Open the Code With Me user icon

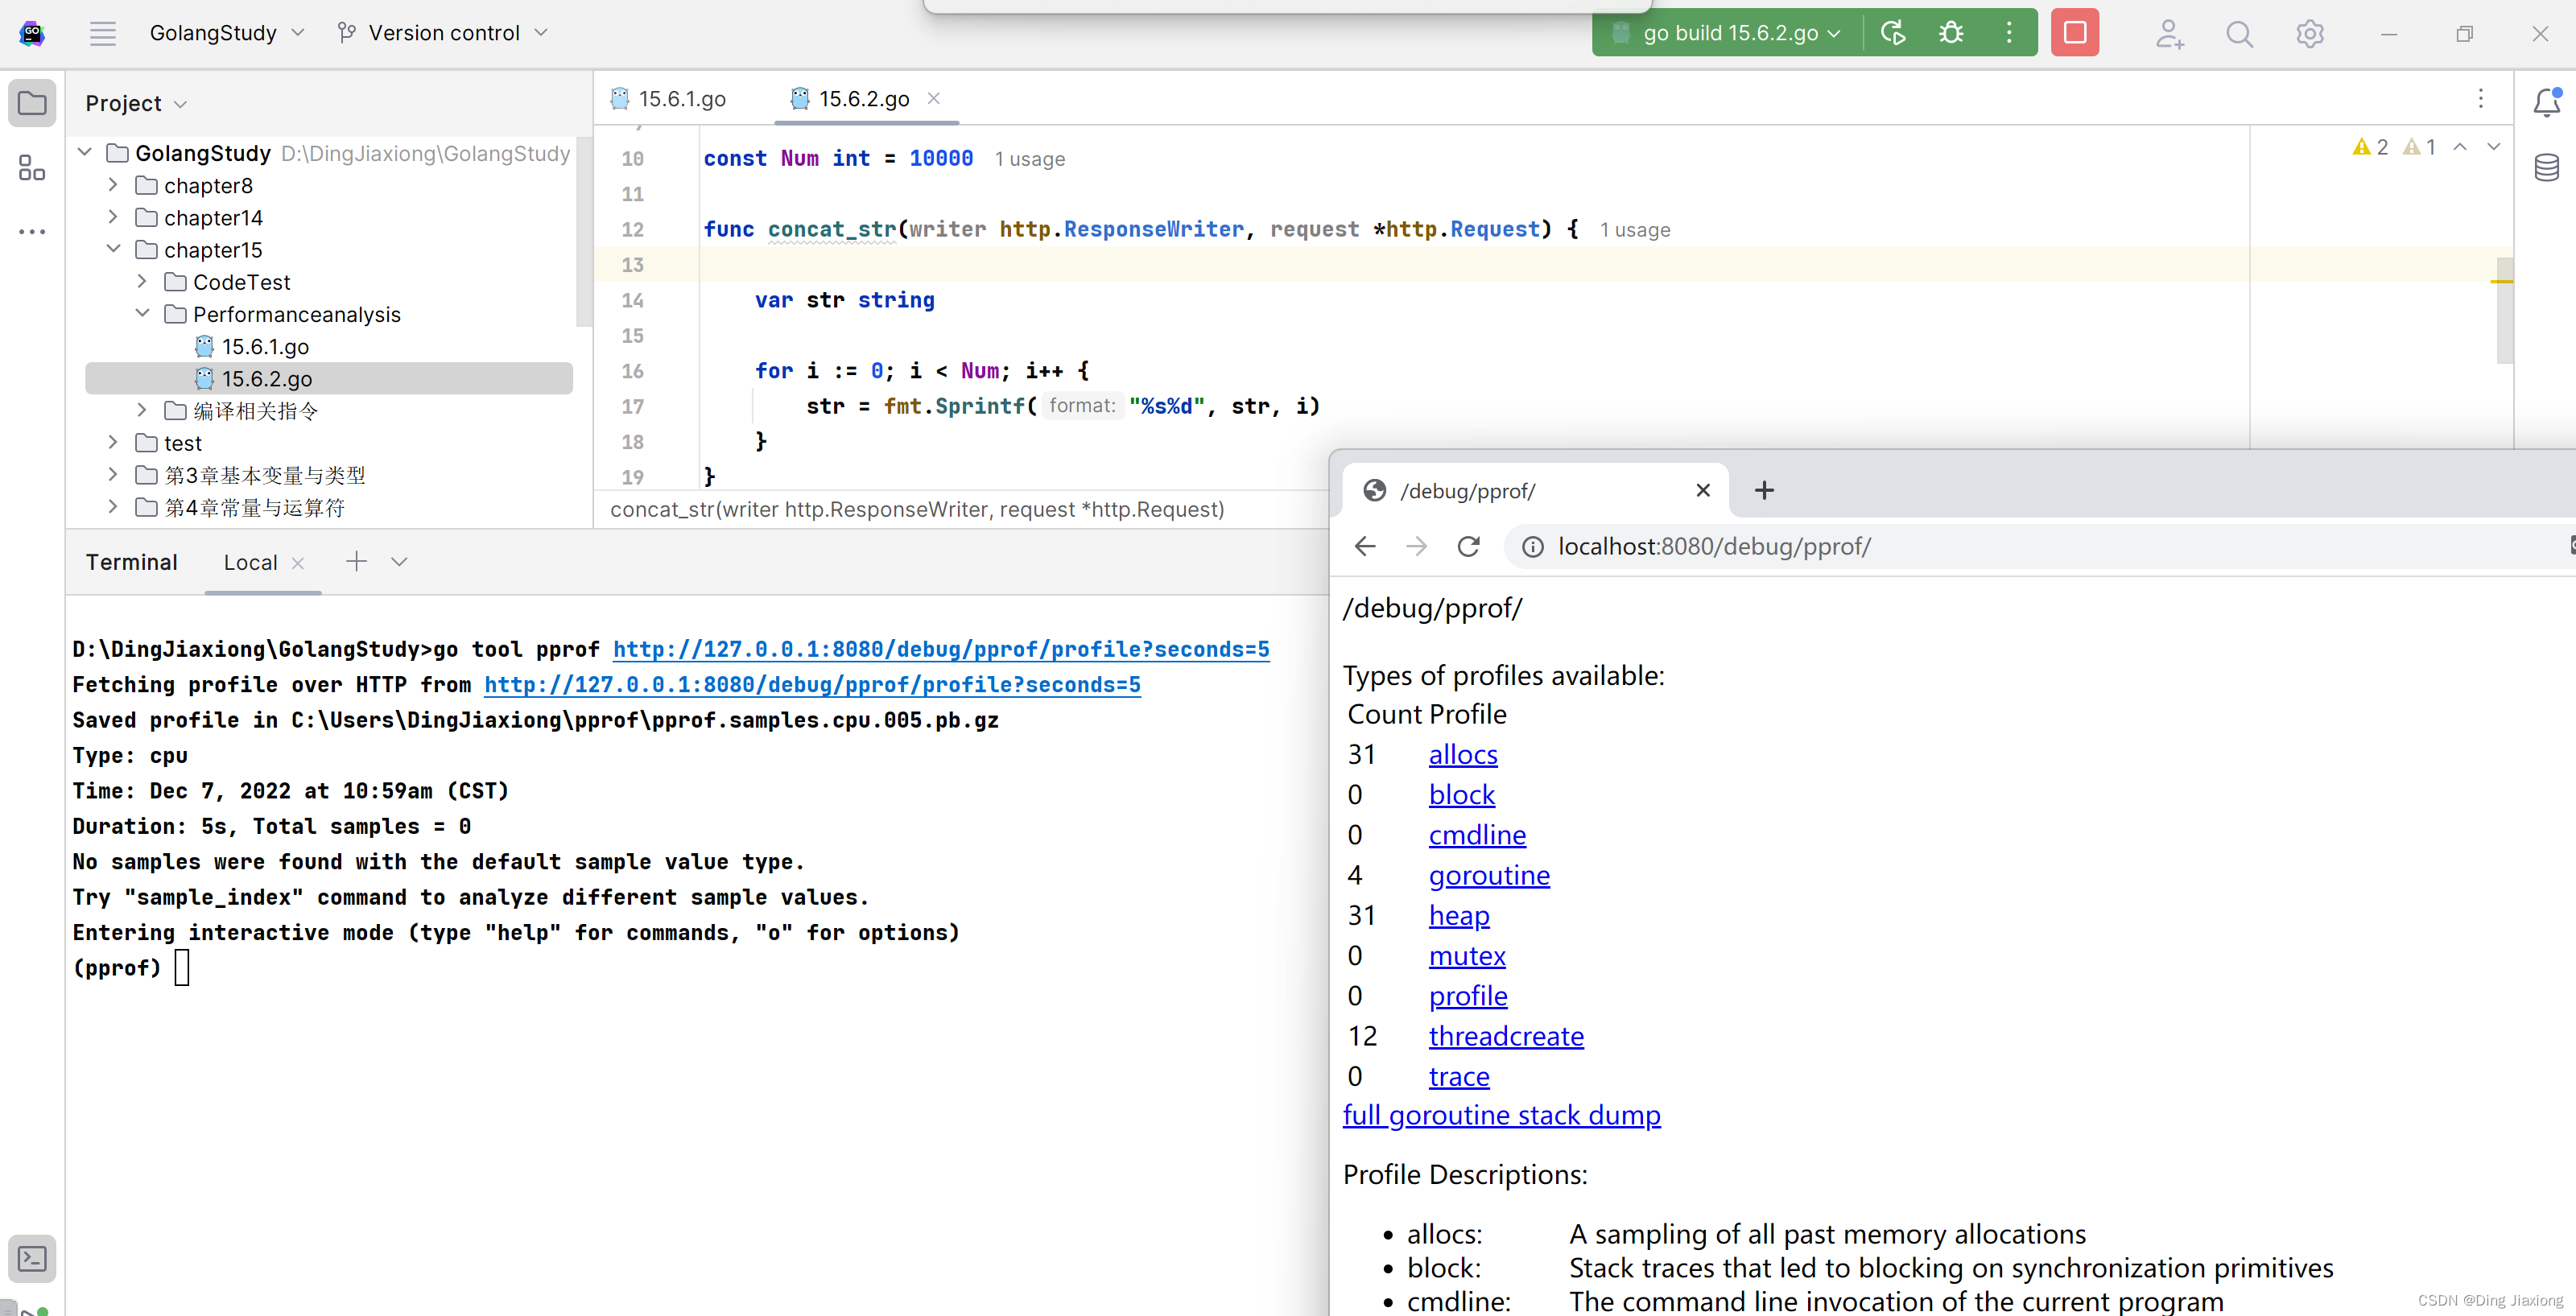click(2168, 34)
